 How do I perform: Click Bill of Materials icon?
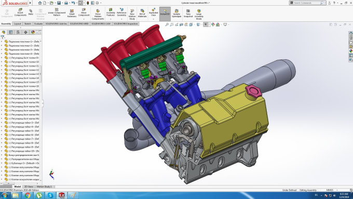click(x=142, y=14)
